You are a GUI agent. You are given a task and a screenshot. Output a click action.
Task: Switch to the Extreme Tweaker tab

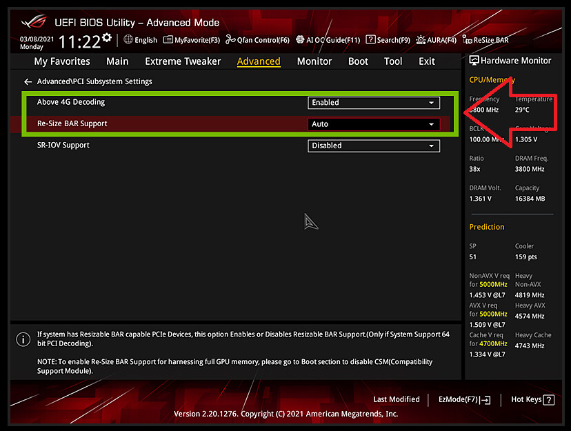[x=183, y=61]
